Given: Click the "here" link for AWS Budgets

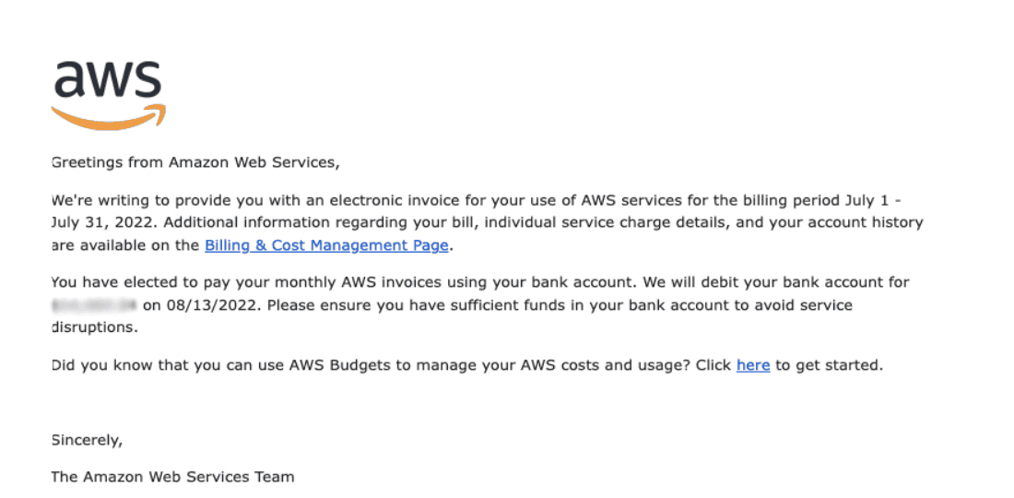Looking at the screenshot, I should [x=752, y=365].
